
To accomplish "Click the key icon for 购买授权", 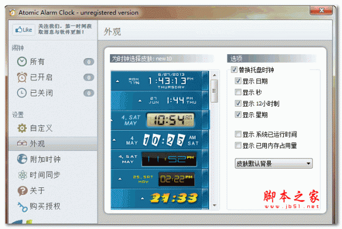I will pyautogui.click(x=22, y=207).
